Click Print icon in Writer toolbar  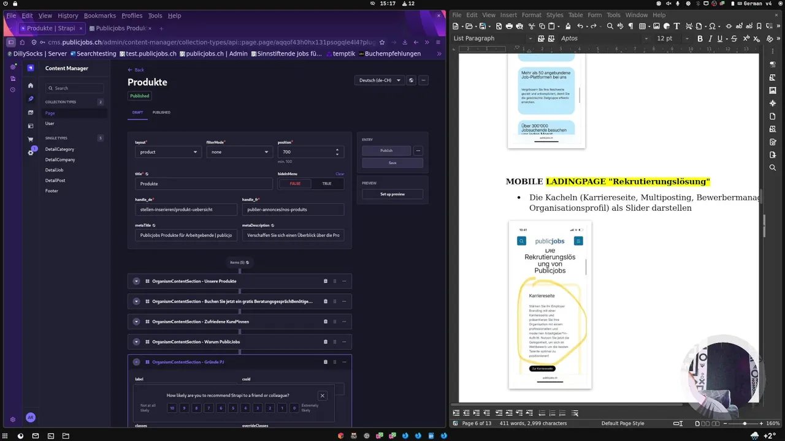point(509,26)
